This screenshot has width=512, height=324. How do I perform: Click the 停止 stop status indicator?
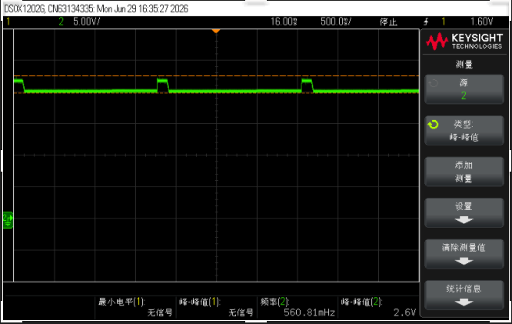coord(388,22)
